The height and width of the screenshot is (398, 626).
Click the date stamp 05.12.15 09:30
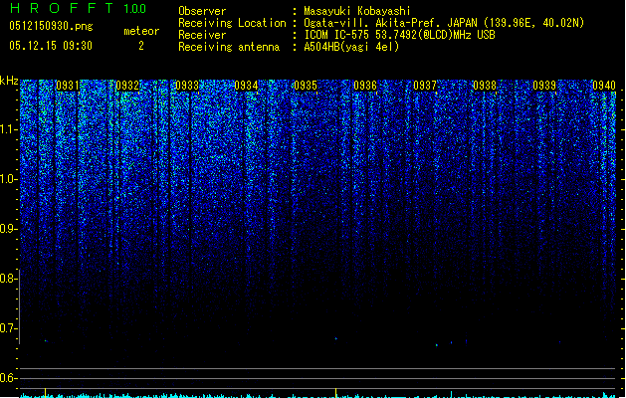pos(51,46)
